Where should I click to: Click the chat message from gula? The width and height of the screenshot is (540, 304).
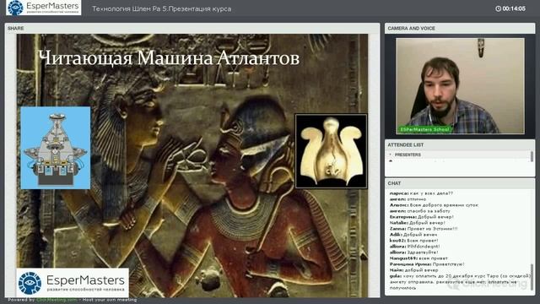(460, 281)
